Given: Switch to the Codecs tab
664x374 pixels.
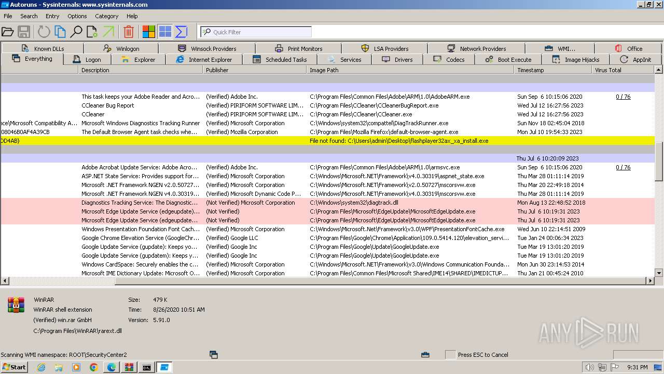Looking at the screenshot, I should click(449, 60).
